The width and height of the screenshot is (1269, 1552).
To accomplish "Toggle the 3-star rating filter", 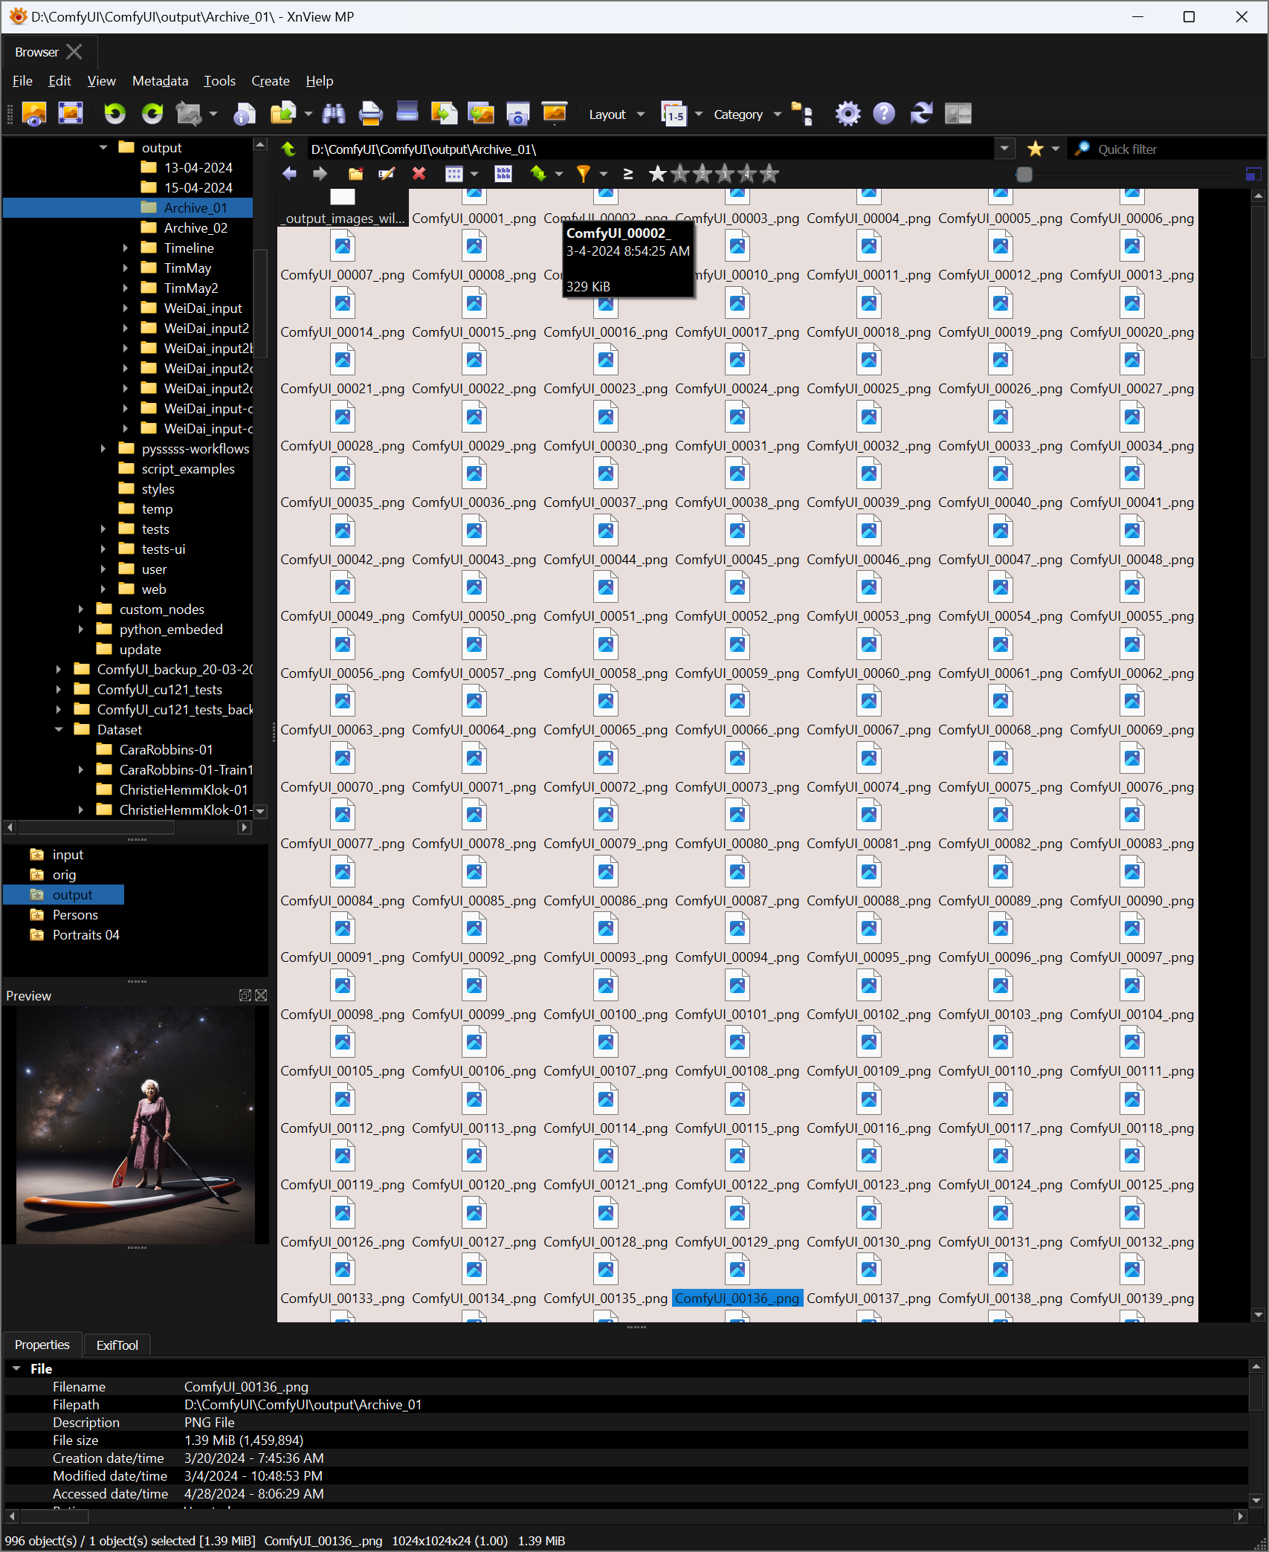I will click(725, 174).
